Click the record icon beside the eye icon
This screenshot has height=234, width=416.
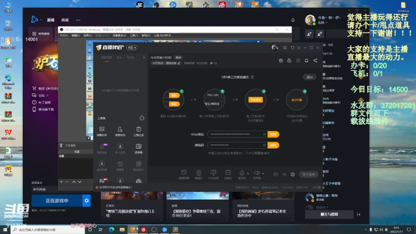tap(276, 174)
